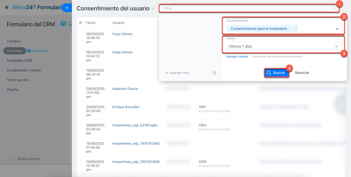Viewport: 351px width, 177px height.
Task: Open user Enrique González
Action: (x=126, y=107)
